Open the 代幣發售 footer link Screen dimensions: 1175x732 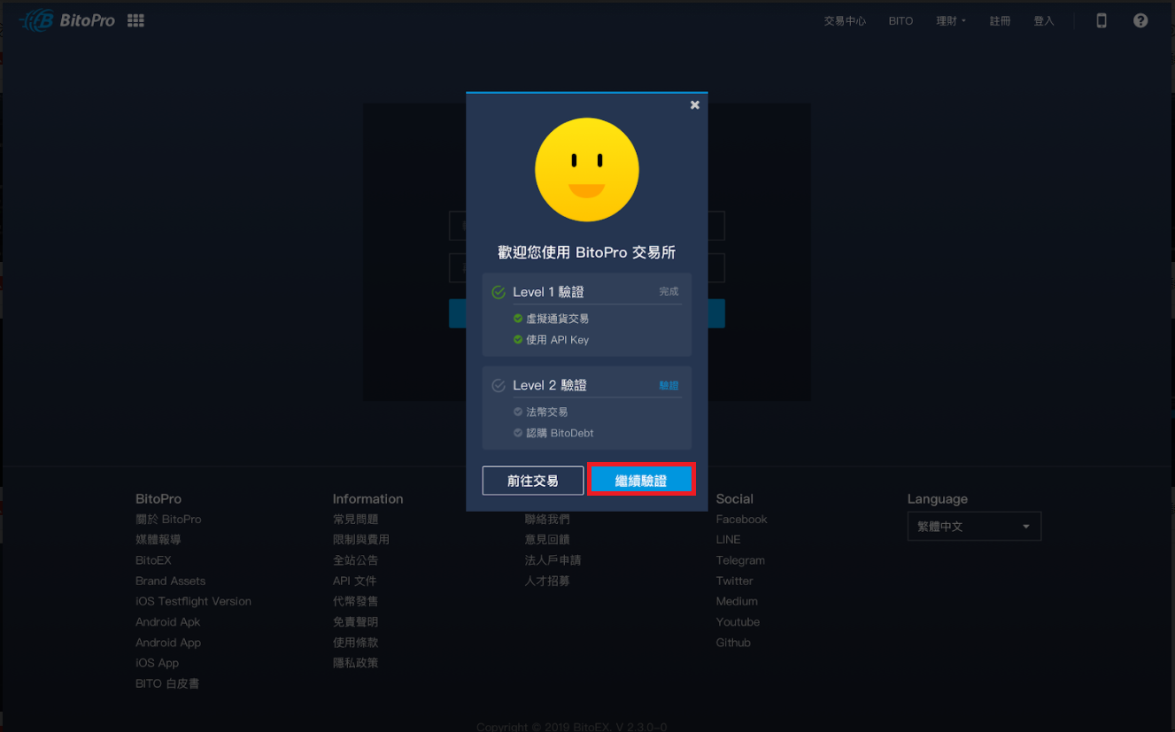tap(355, 601)
